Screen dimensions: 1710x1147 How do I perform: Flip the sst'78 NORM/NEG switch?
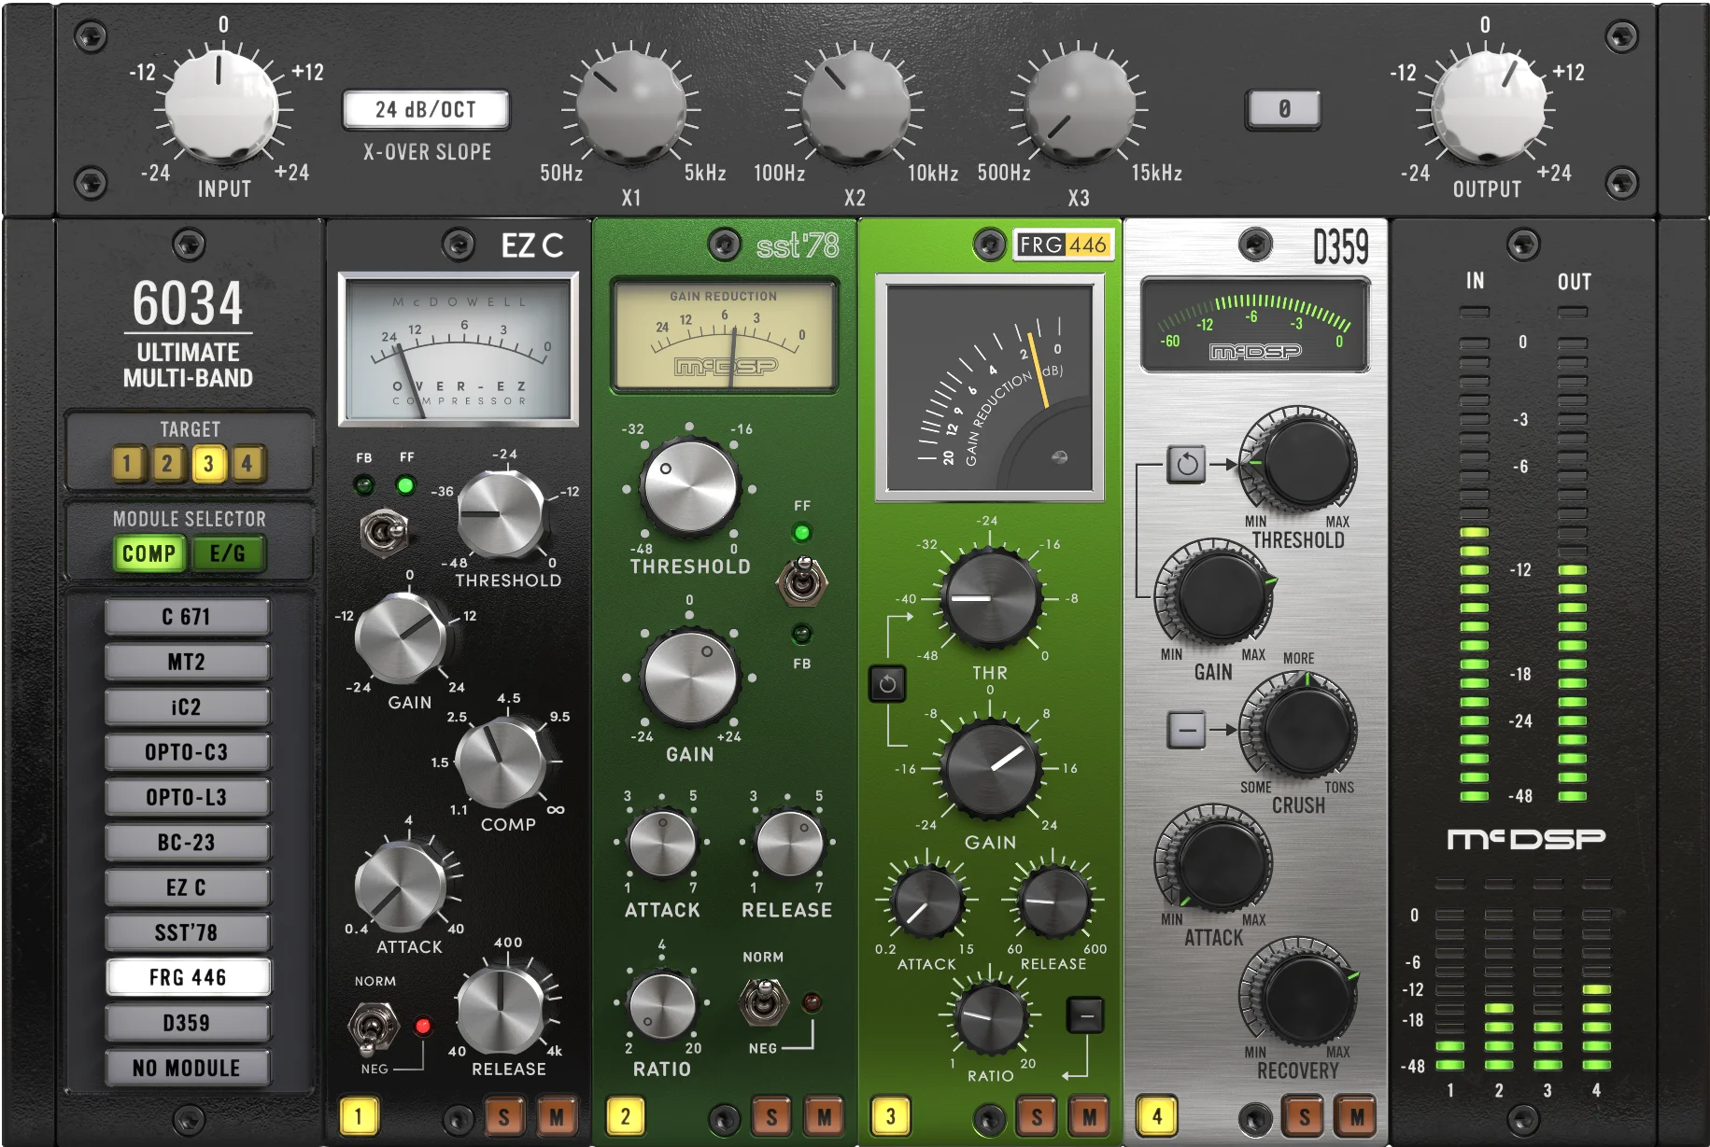coord(763,1002)
